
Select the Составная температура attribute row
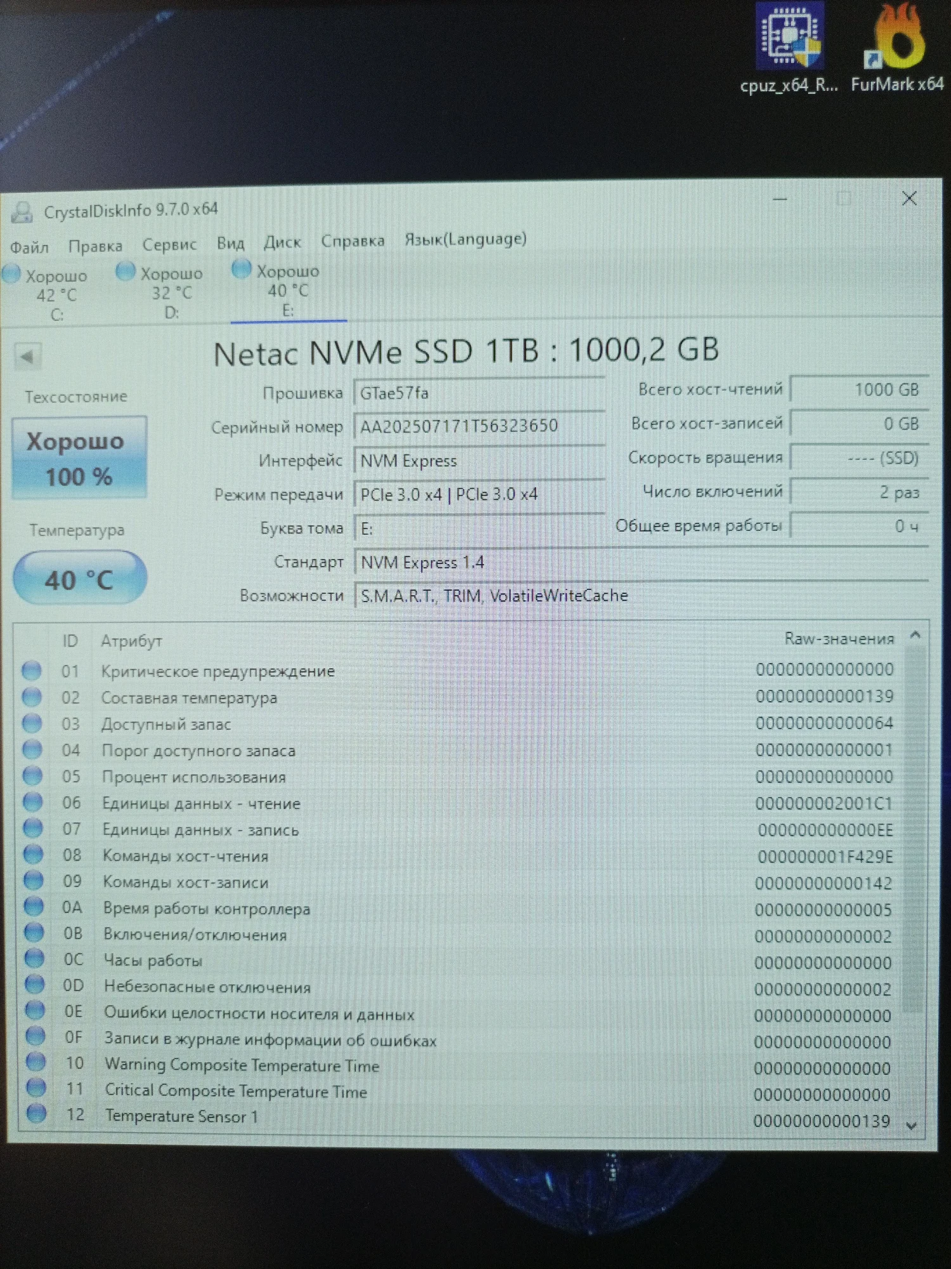point(458,697)
